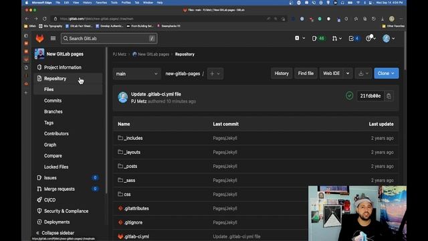
Task: Open Issues in sidebar
Action: click(x=50, y=178)
